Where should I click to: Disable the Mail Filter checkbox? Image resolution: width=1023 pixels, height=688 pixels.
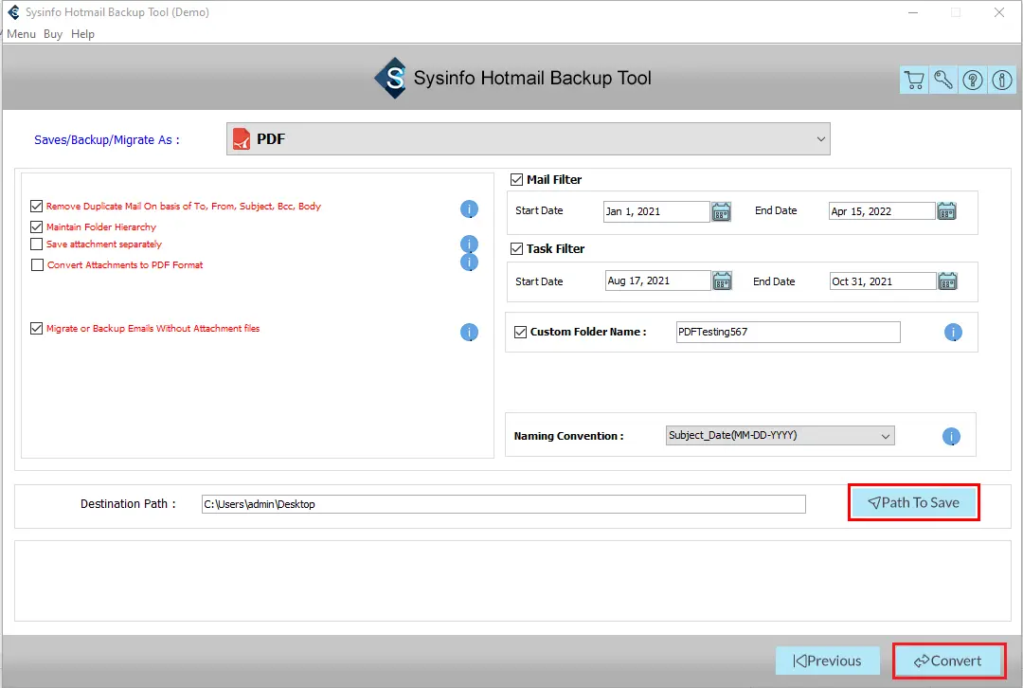(517, 180)
